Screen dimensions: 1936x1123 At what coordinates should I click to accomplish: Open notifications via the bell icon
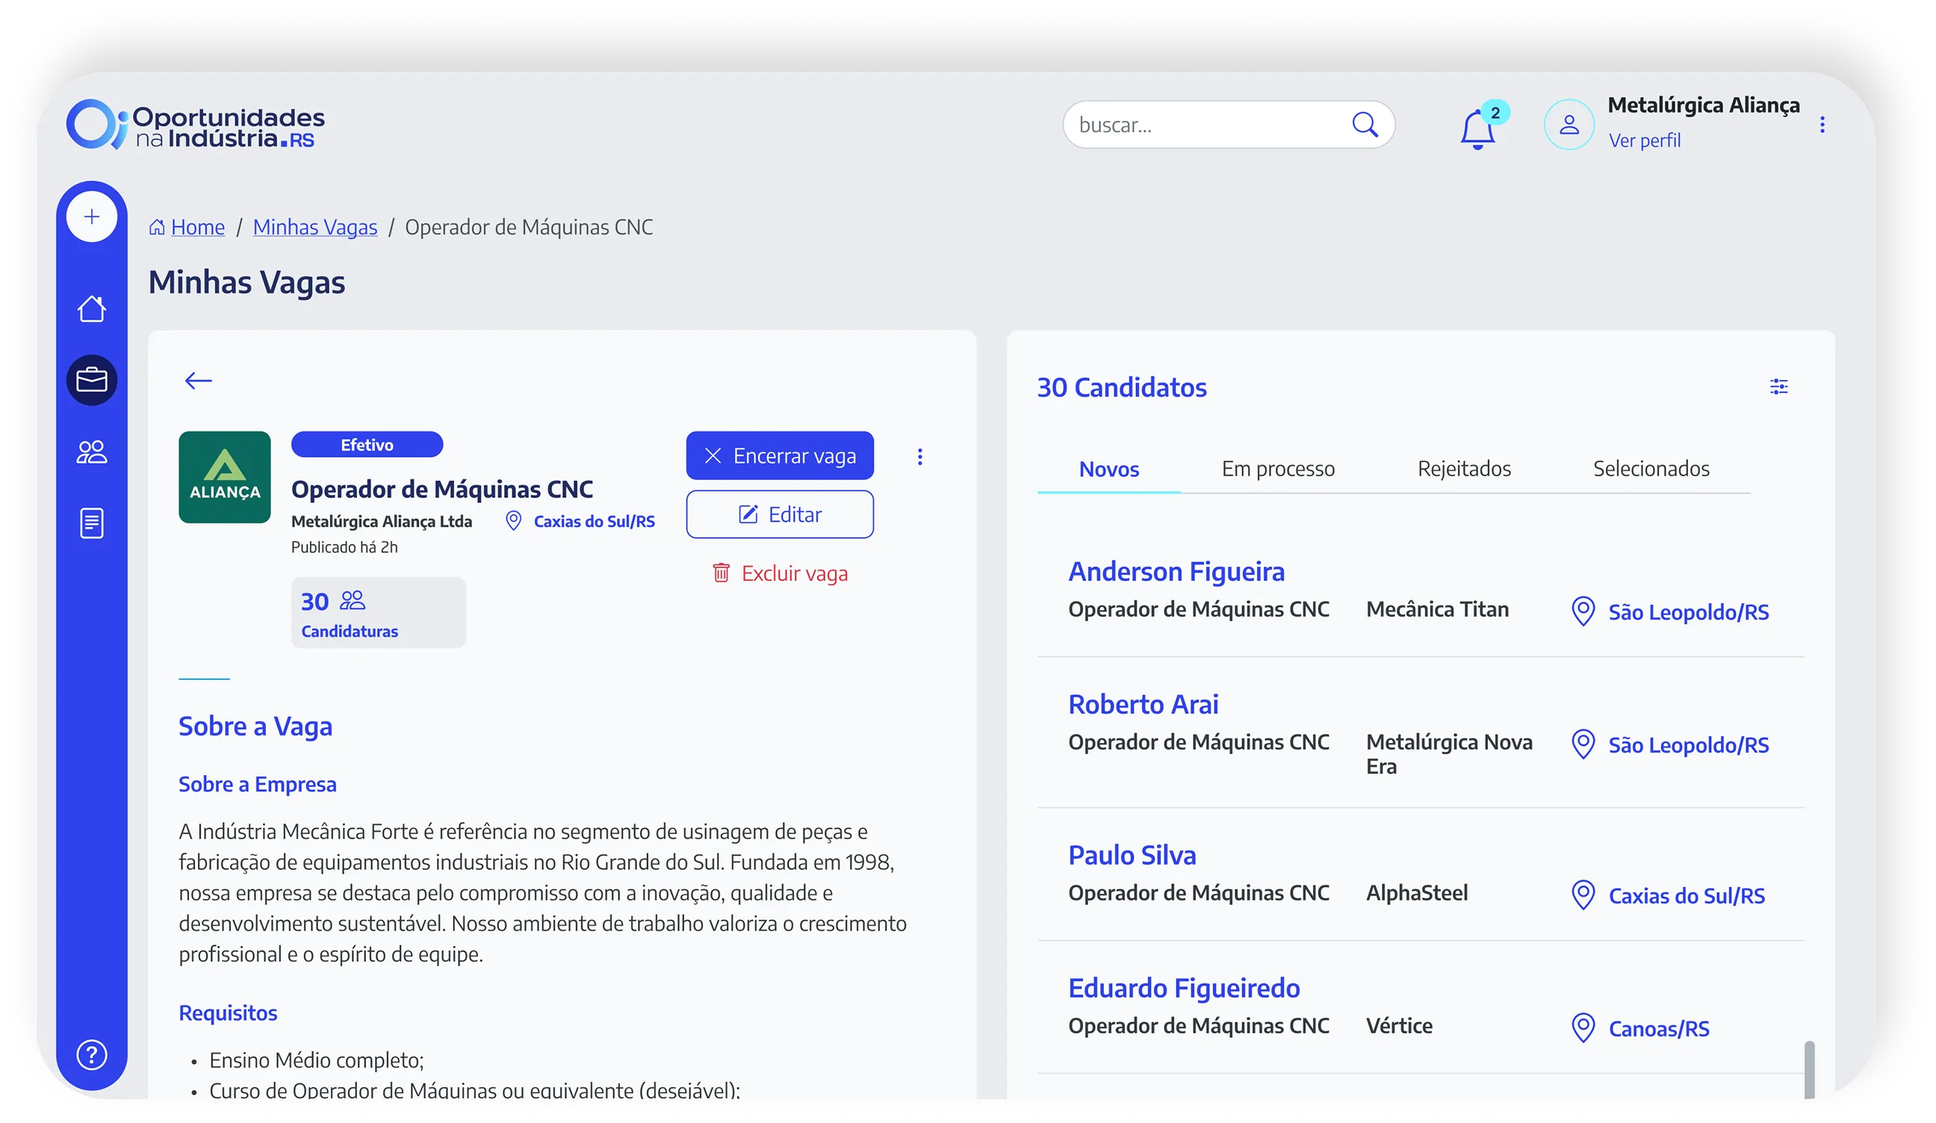1477,129
